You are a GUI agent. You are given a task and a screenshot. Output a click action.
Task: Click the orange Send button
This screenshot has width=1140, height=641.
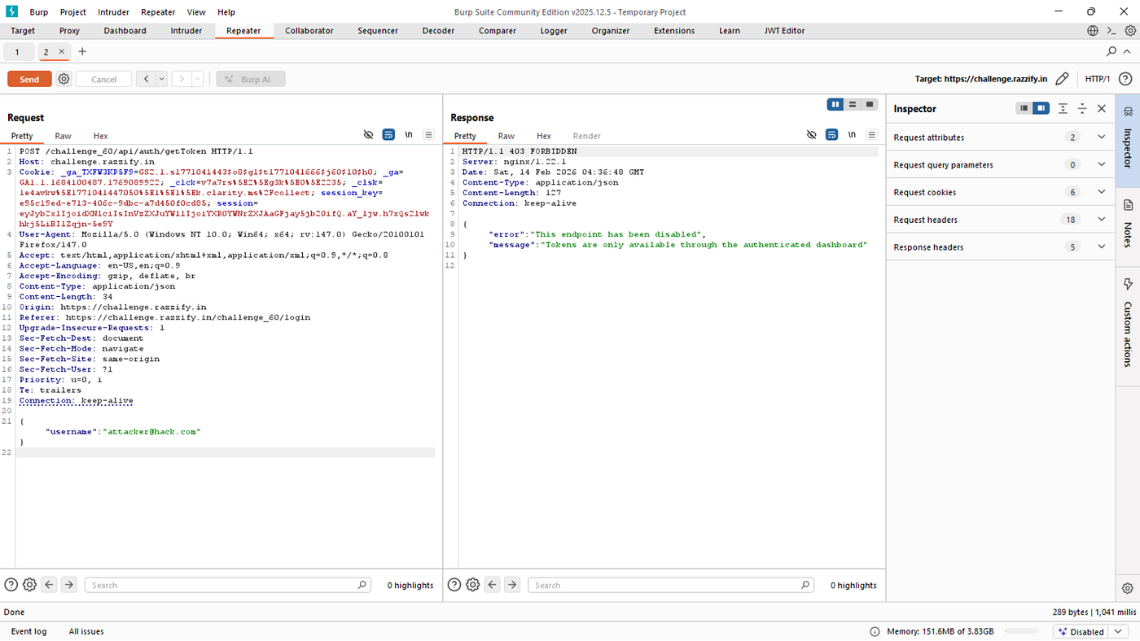tap(29, 79)
